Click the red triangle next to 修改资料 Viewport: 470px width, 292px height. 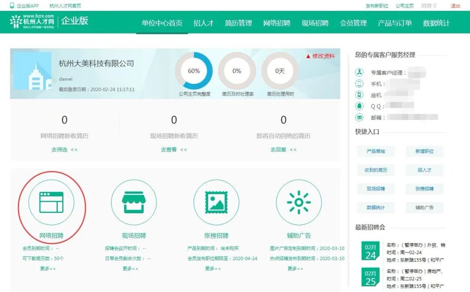[308, 56]
